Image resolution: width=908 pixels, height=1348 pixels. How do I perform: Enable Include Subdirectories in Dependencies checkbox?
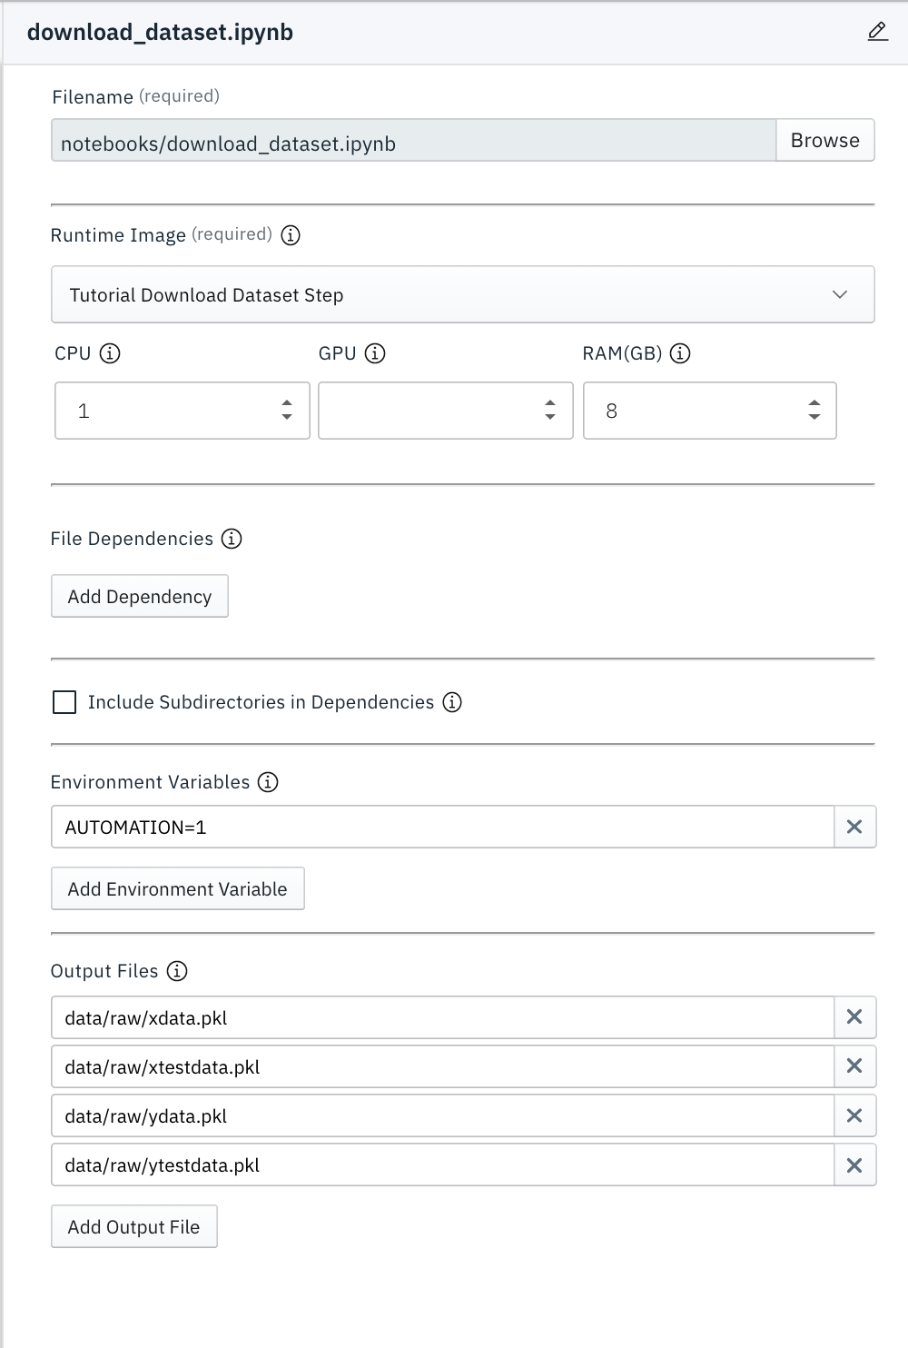click(64, 702)
